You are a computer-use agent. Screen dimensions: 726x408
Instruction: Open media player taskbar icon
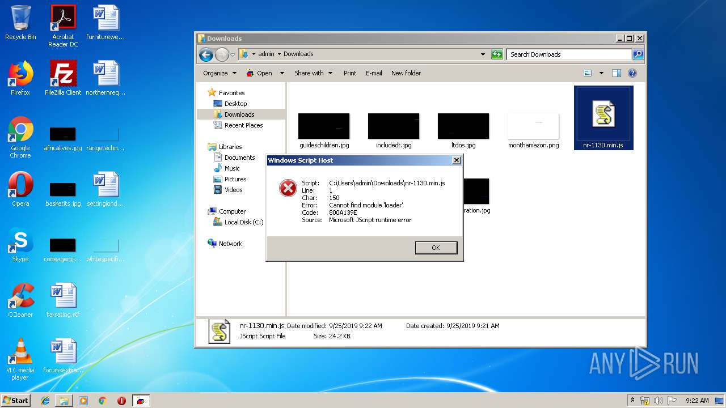(x=83, y=401)
